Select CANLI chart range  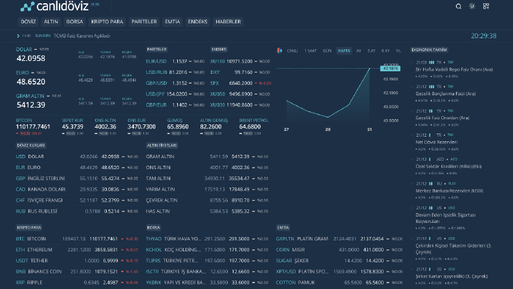[292, 51]
